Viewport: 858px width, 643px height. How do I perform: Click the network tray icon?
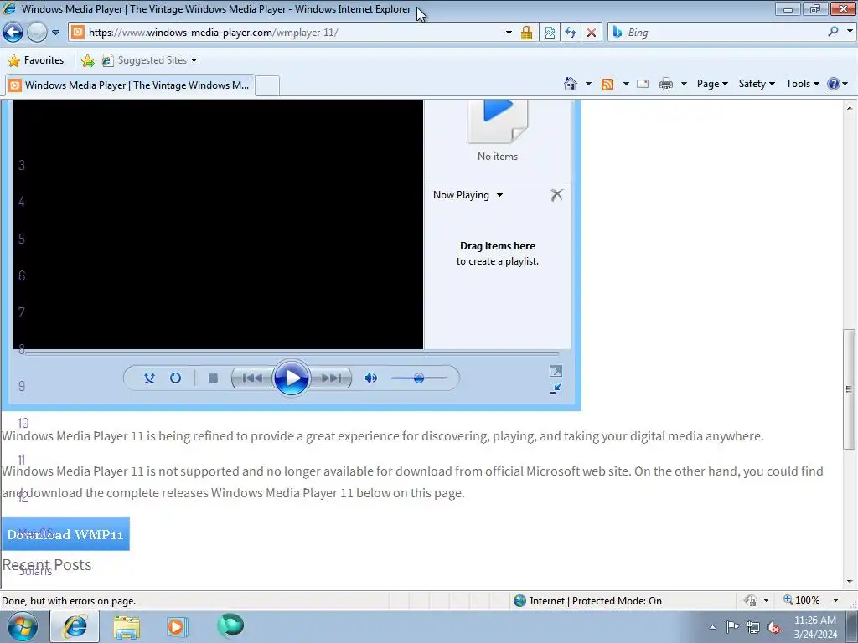tap(753, 628)
